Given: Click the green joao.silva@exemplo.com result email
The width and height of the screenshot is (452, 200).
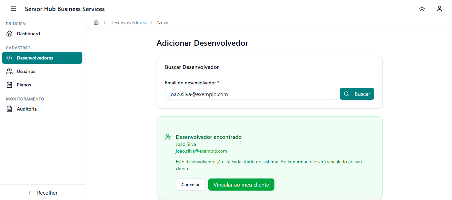Looking at the screenshot, I should click(x=201, y=151).
